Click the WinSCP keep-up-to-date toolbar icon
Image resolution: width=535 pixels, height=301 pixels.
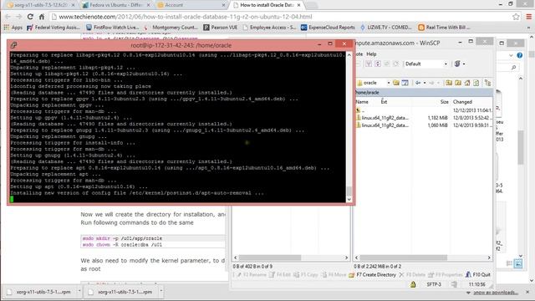click(378, 64)
